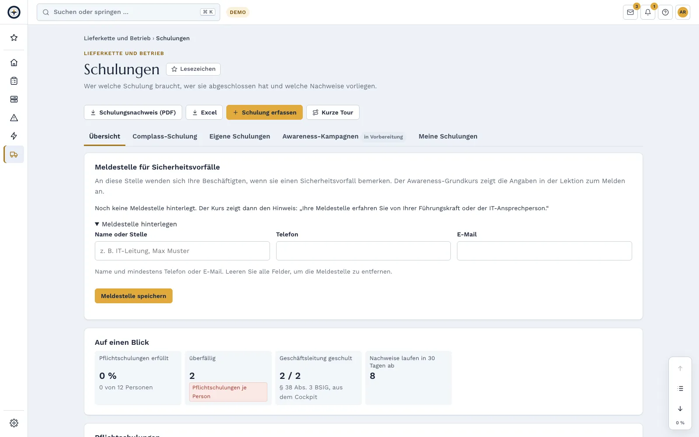Click the '0 von 12 Personen' text
699x437 pixels.
[126, 388]
